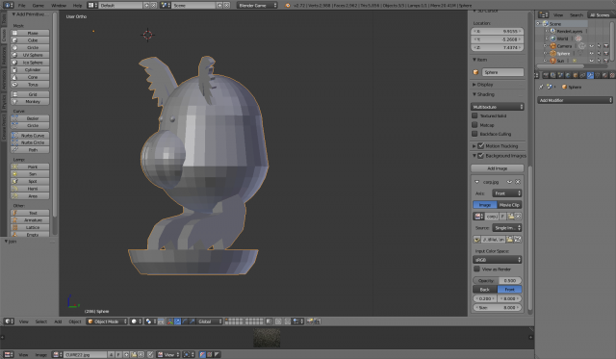The image size is (616, 359).
Task: Enable Backface Culling checkbox
Action: (x=475, y=134)
